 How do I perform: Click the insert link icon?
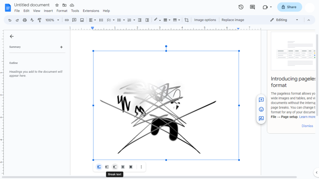(x=67, y=20)
